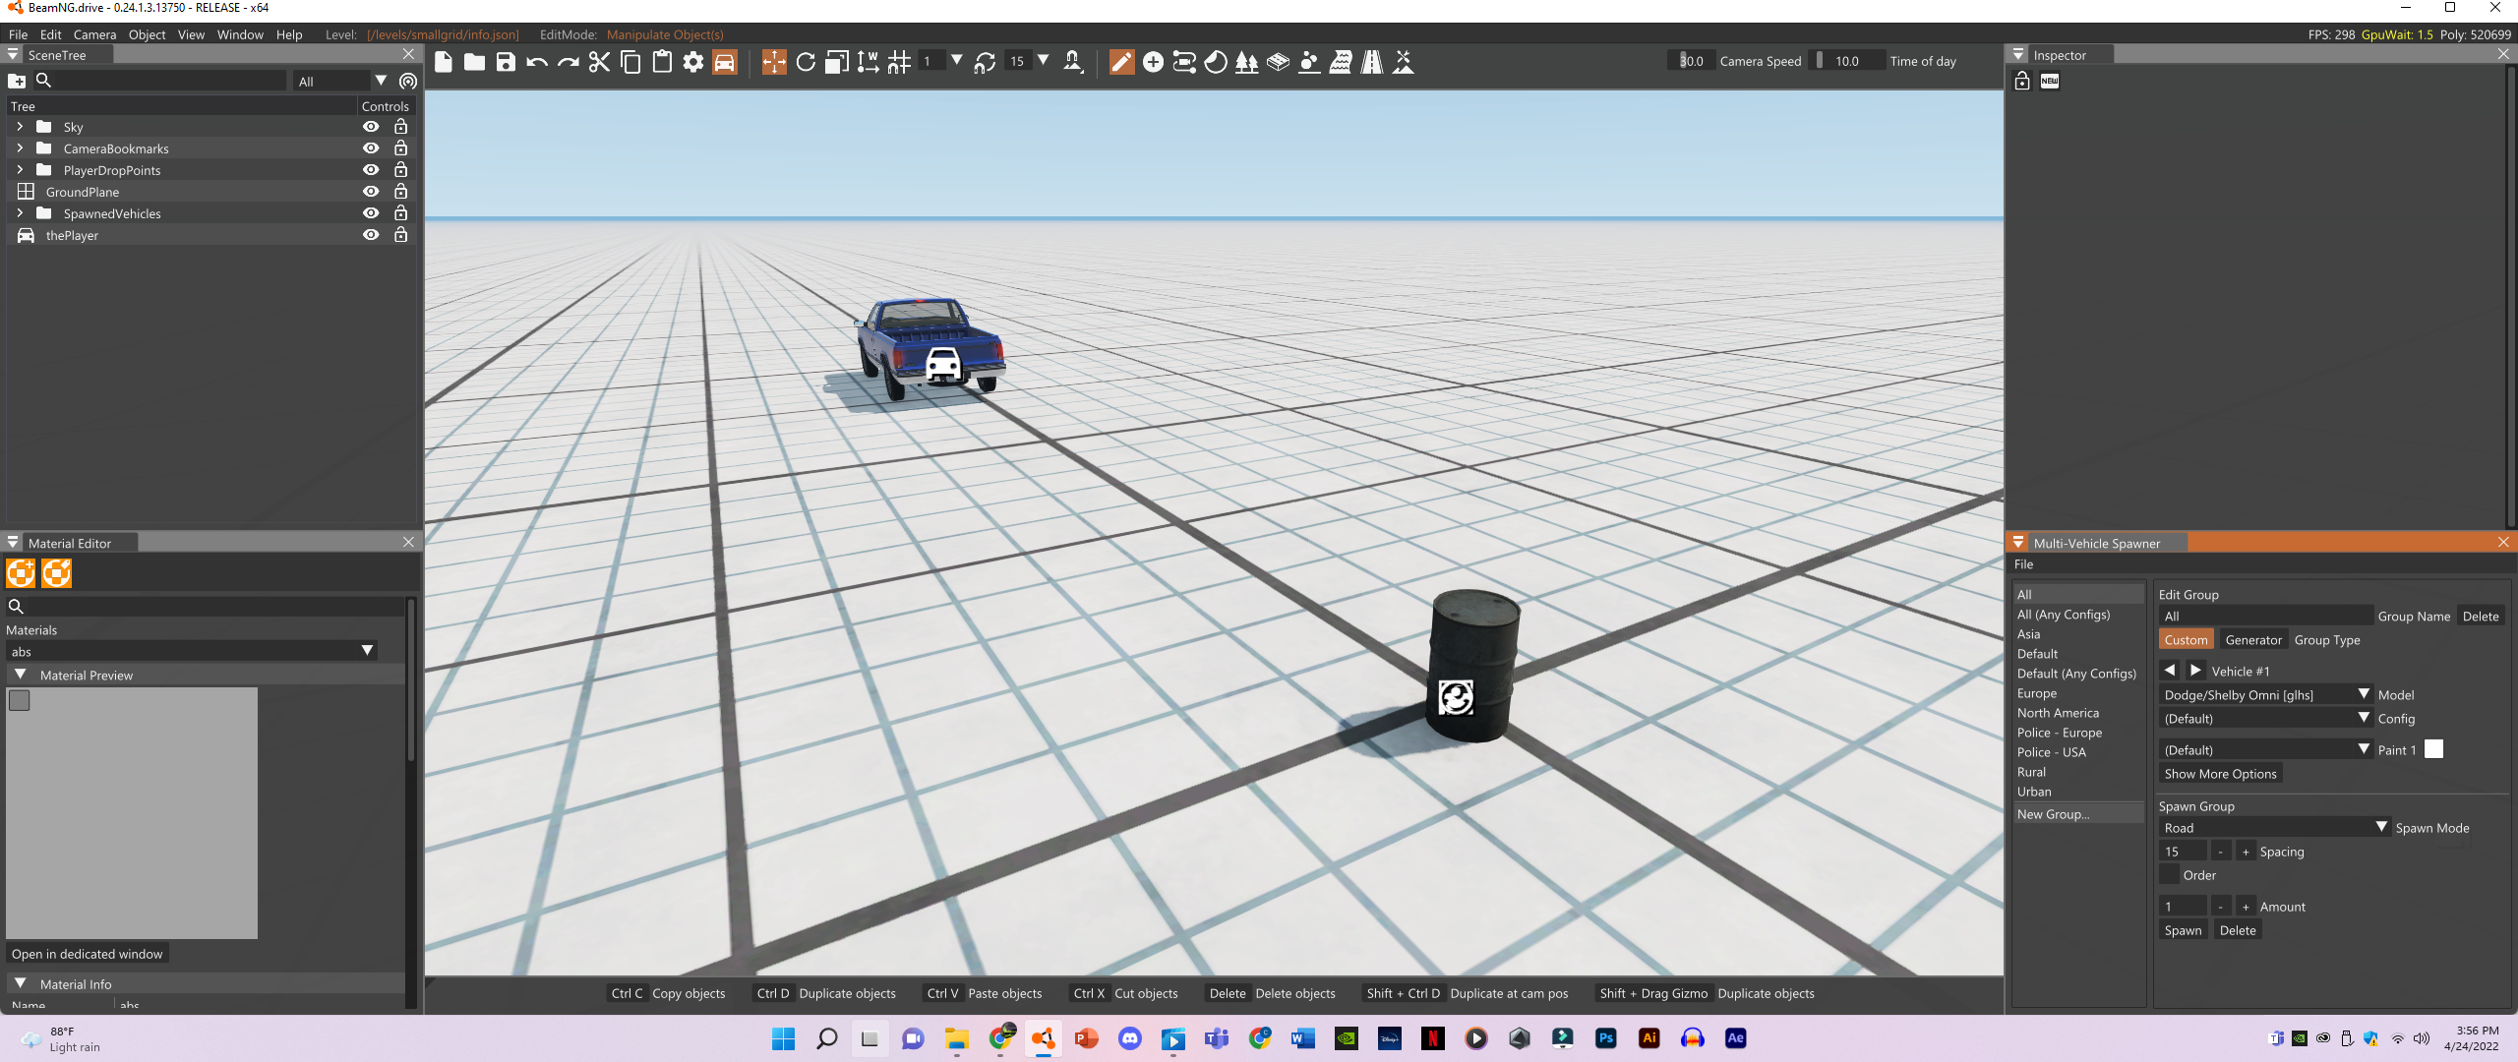This screenshot has width=2518, height=1062.
Task: Undo the last action
Action: [537, 62]
